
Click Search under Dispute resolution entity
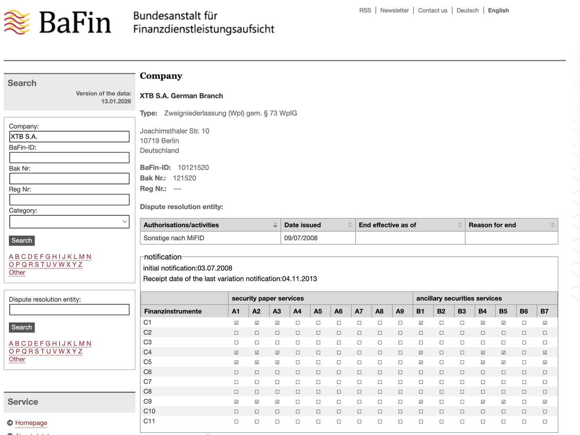[x=21, y=327]
